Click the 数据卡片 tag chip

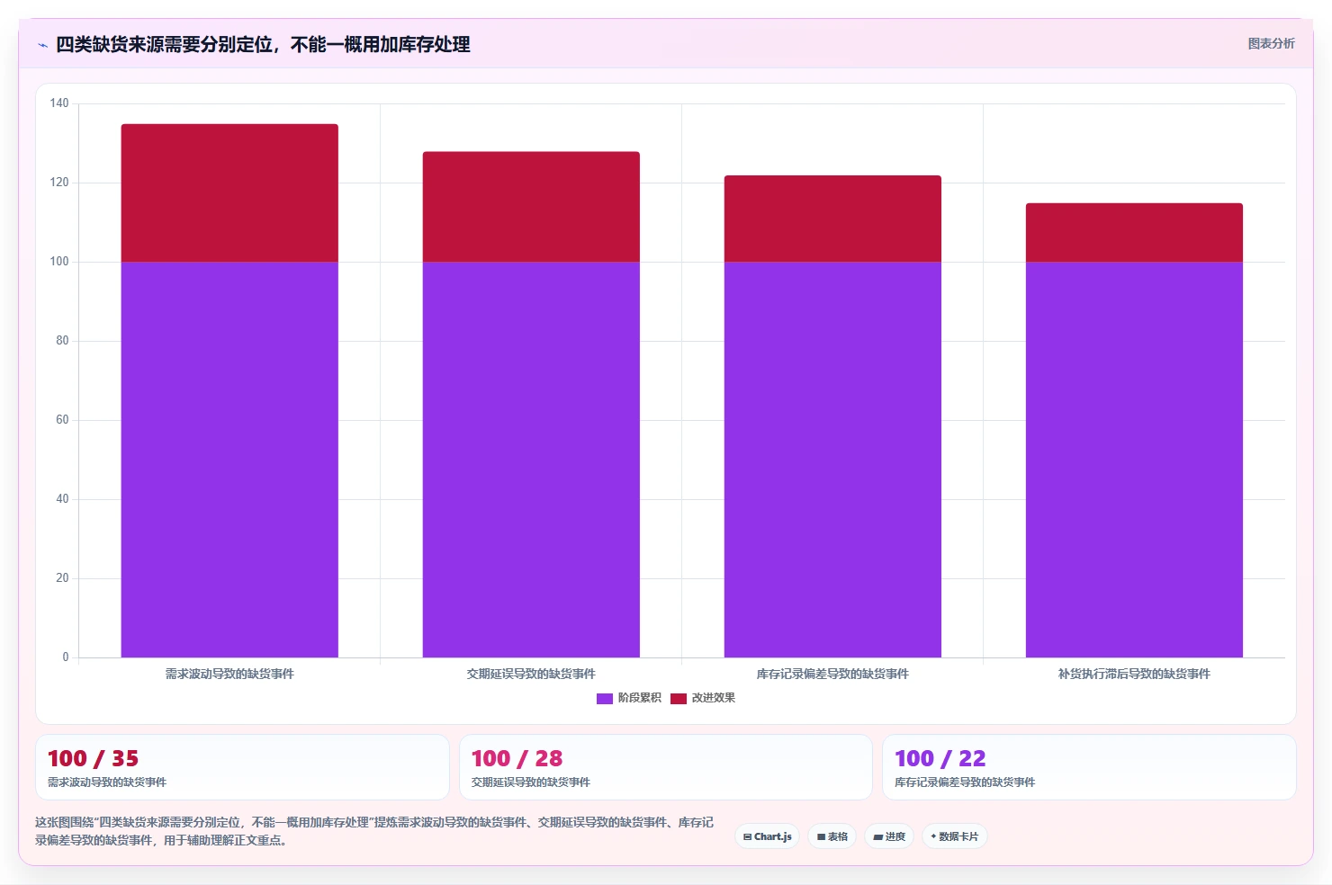(x=955, y=836)
